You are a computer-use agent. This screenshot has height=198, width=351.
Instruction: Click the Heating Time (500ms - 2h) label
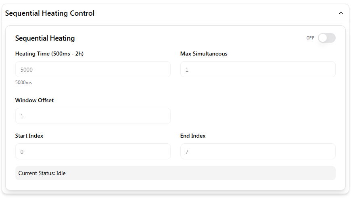pos(49,54)
